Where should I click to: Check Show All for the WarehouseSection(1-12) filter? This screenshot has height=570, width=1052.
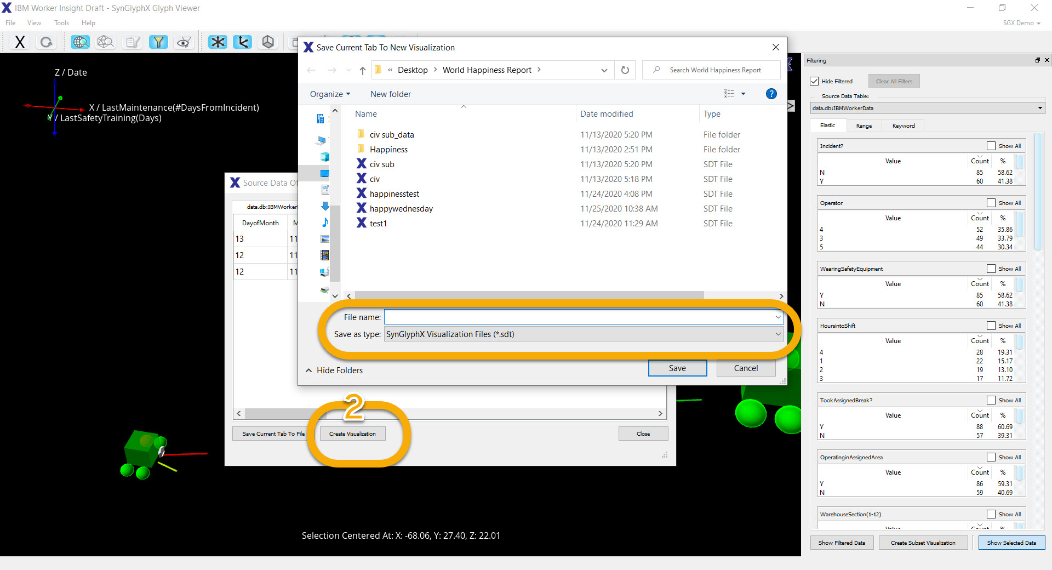(991, 514)
